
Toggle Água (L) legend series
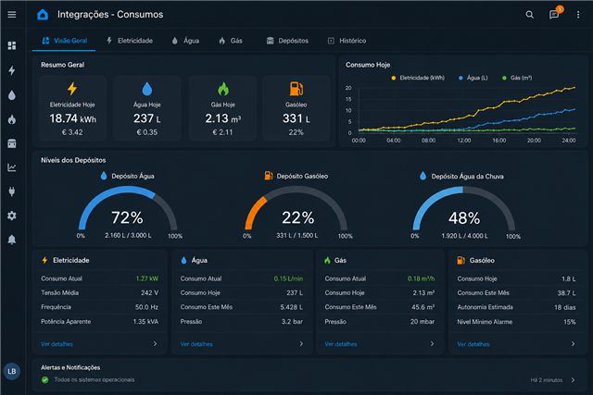(x=473, y=78)
